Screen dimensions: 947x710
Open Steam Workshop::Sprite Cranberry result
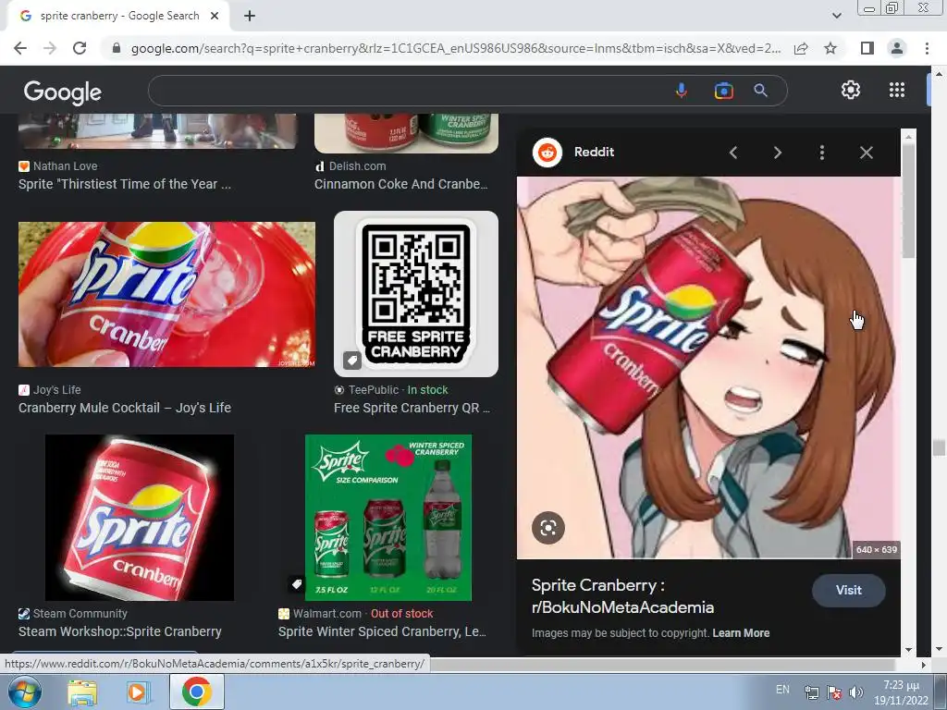[120, 631]
